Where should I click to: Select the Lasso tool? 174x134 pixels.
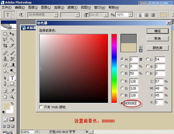[x=5, y=39]
